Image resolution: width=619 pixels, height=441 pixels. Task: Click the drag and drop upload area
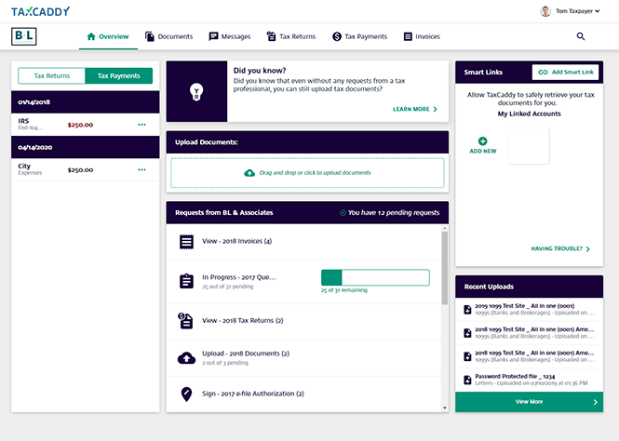coord(307,173)
